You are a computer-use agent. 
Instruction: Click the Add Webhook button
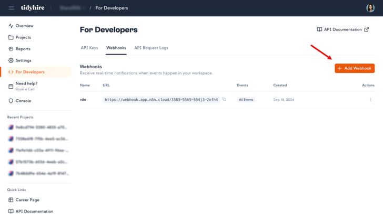[x=355, y=68]
